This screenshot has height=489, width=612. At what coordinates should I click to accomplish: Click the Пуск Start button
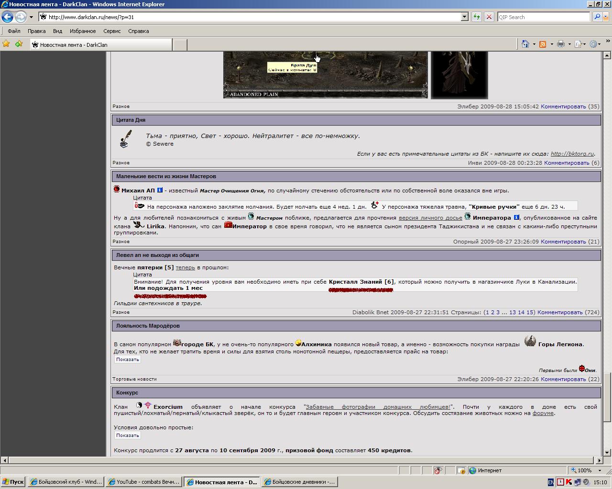(13, 482)
